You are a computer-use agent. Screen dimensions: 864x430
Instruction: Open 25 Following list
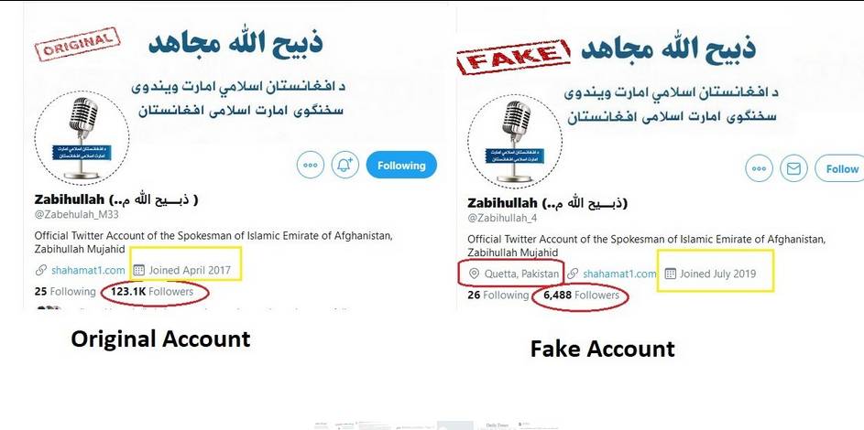[65, 292]
